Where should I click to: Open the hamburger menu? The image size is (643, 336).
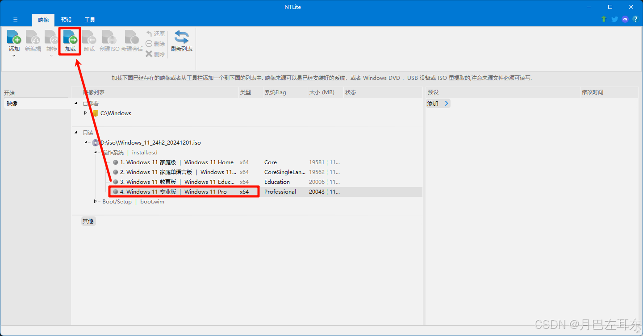click(15, 20)
